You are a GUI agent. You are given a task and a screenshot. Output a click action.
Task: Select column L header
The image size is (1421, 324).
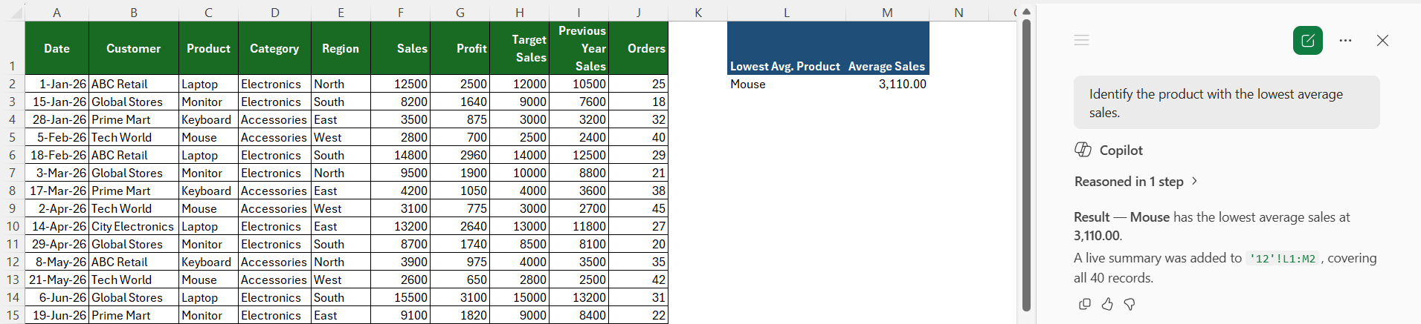click(787, 13)
